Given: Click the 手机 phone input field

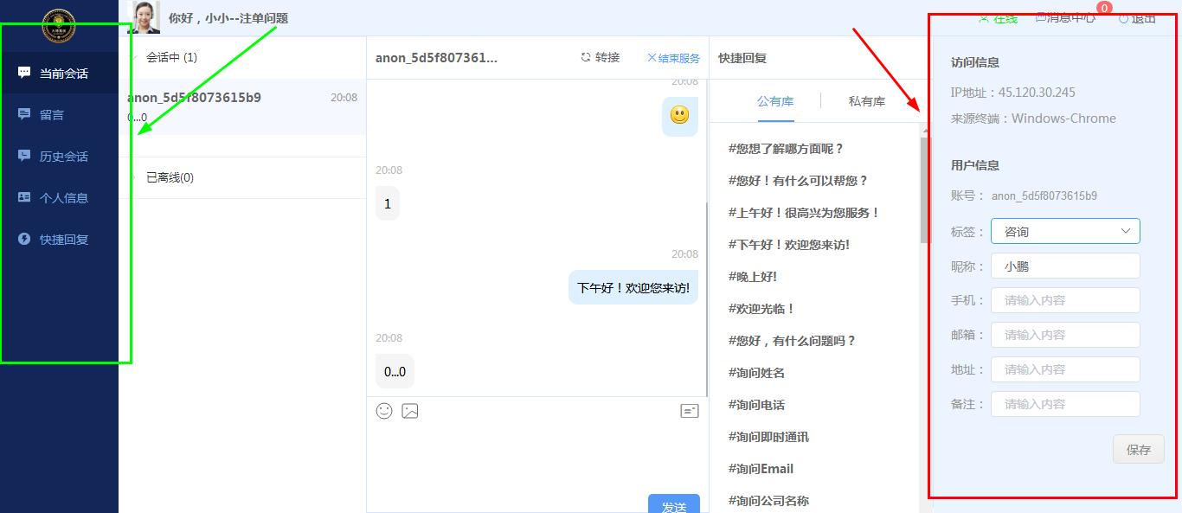Looking at the screenshot, I should point(1065,300).
